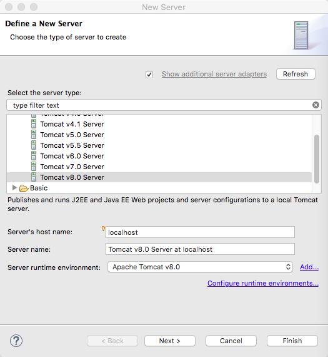
Task: Click the host name content assist bulb
Action: tap(103, 229)
